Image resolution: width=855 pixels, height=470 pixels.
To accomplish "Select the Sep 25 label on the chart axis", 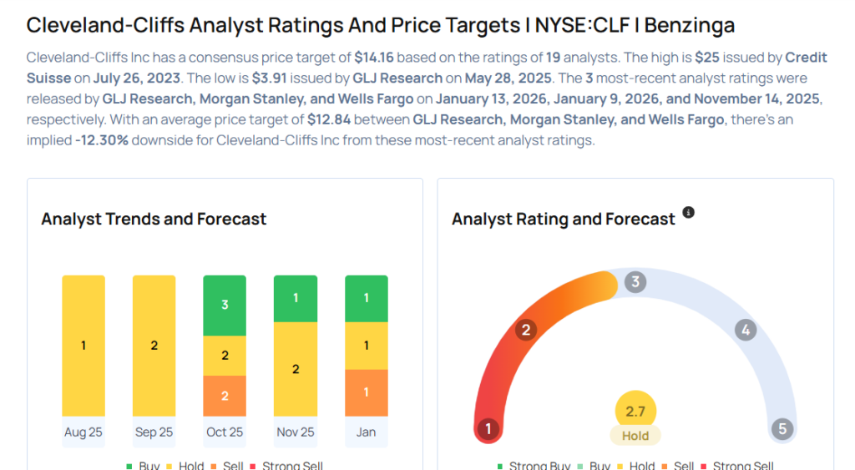I will [154, 432].
